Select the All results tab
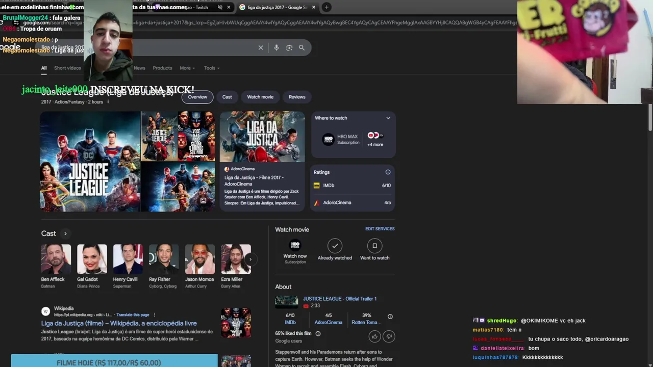 click(44, 68)
